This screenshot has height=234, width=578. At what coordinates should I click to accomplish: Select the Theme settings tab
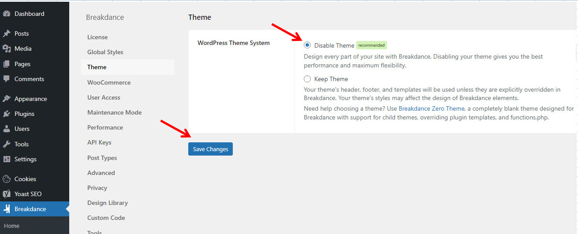click(127, 67)
